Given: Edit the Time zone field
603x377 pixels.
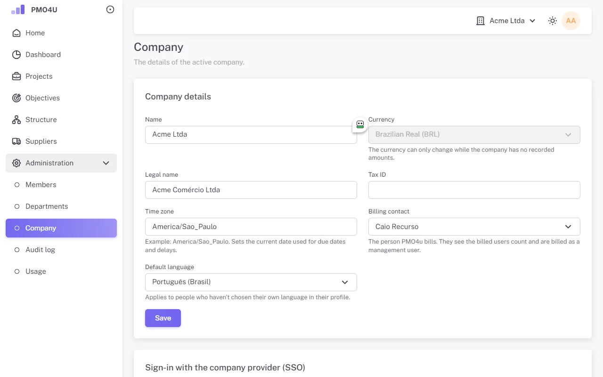Looking at the screenshot, I should 251,227.
